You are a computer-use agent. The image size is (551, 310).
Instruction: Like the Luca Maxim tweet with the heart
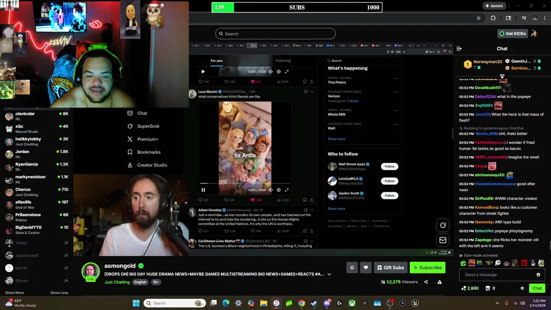[x=252, y=200]
